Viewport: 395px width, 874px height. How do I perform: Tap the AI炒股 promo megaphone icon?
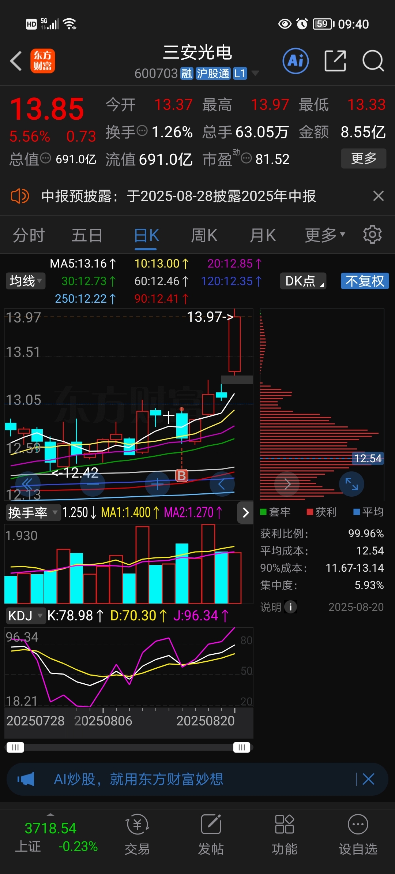tap(26, 779)
